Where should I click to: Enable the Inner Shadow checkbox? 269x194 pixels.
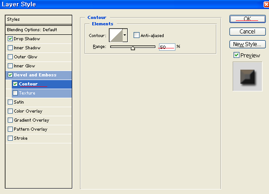click(x=10, y=48)
